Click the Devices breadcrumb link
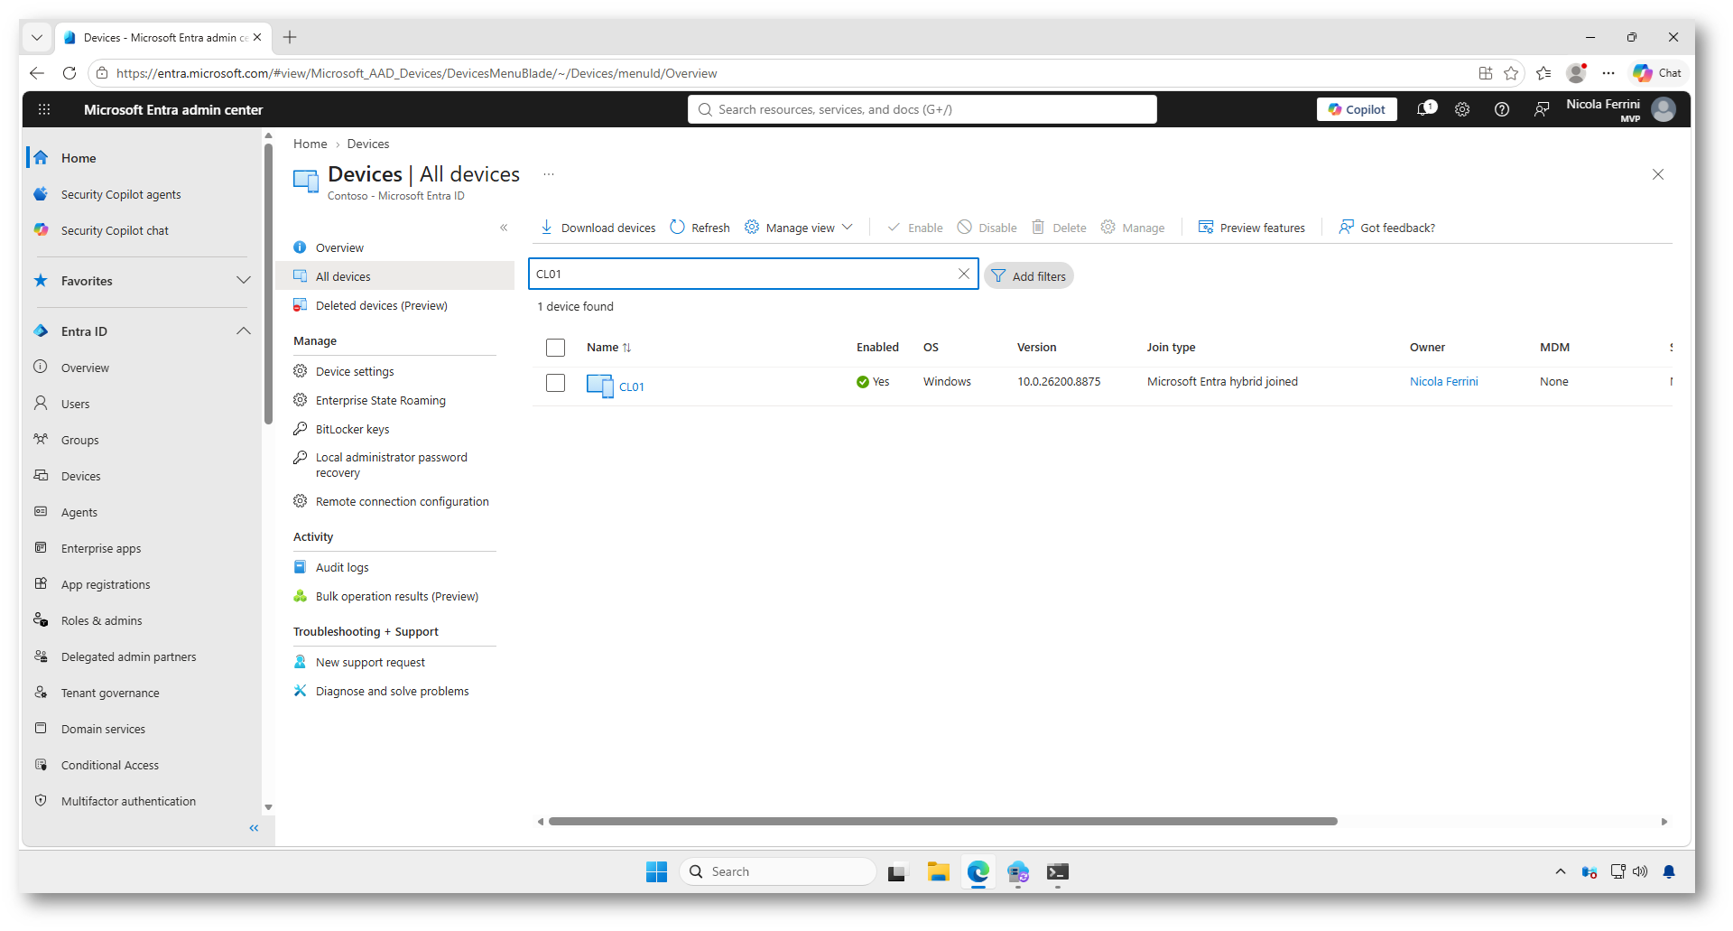This screenshot has width=1733, height=931. (x=368, y=144)
